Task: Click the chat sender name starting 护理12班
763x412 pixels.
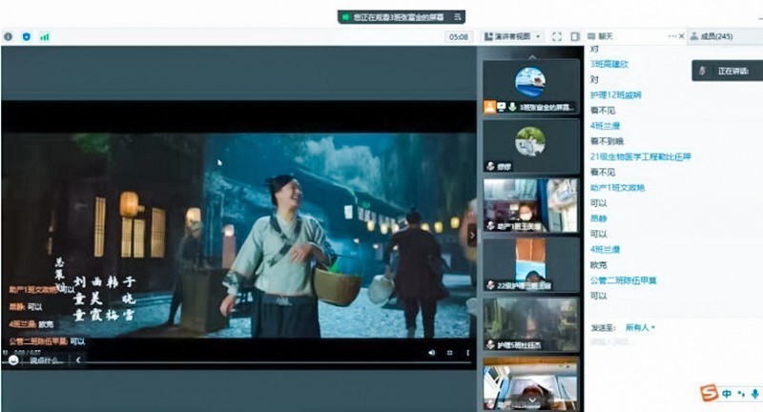Action: pyautogui.click(x=615, y=94)
